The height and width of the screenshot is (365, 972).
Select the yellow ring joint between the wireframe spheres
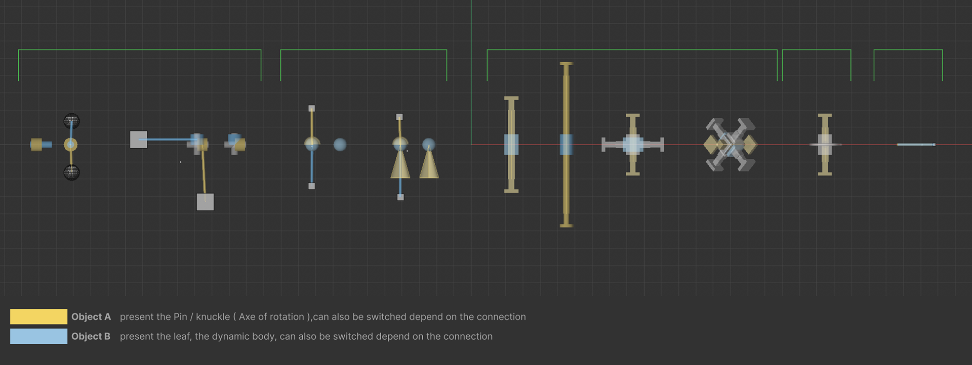pos(71,145)
